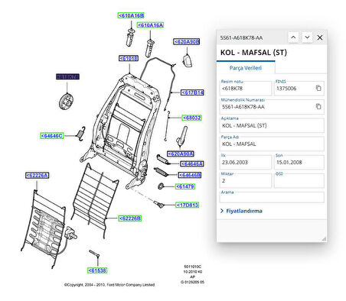The height and width of the screenshot is (301, 346).
Task: Click the İlk date field 23.06.2003
Action: (246, 162)
